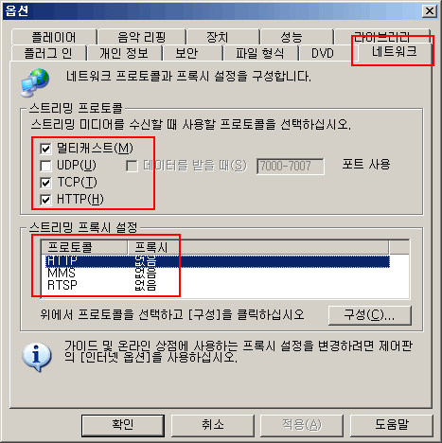Viewport: 442px width, 443px height.
Task: Open help via 도움말 button
Action: [392, 425]
